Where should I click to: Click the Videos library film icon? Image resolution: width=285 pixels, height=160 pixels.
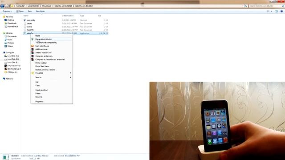click(x=6, y=46)
